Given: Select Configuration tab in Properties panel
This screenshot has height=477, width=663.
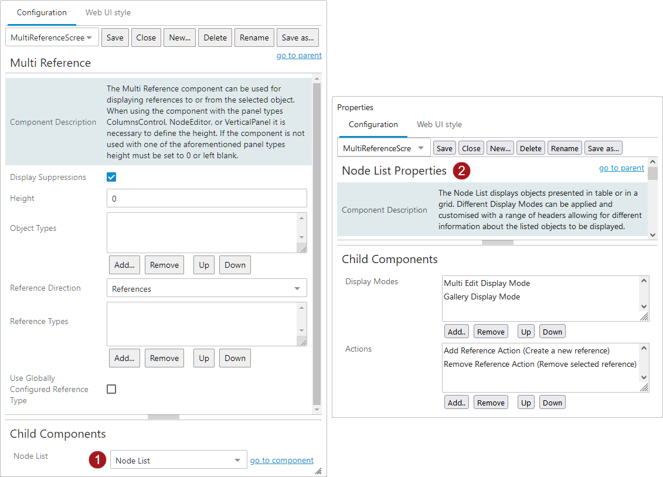Looking at the screenshot, I should pos(373,124).
